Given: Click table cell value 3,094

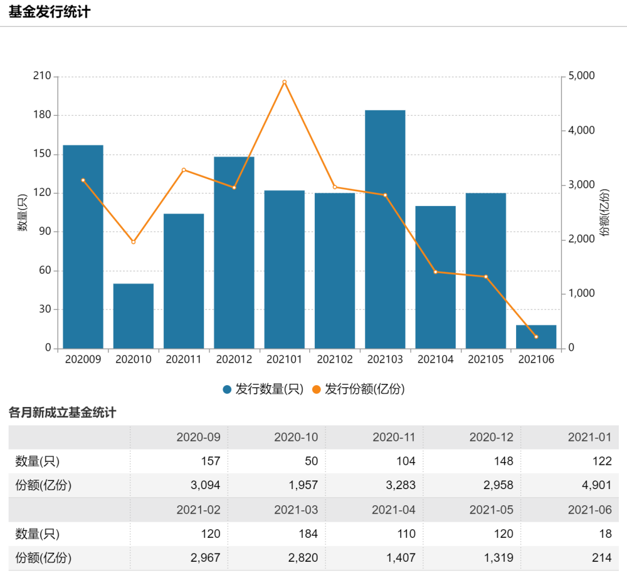Looking at the screenshot, I should click(x=206, y=485).
